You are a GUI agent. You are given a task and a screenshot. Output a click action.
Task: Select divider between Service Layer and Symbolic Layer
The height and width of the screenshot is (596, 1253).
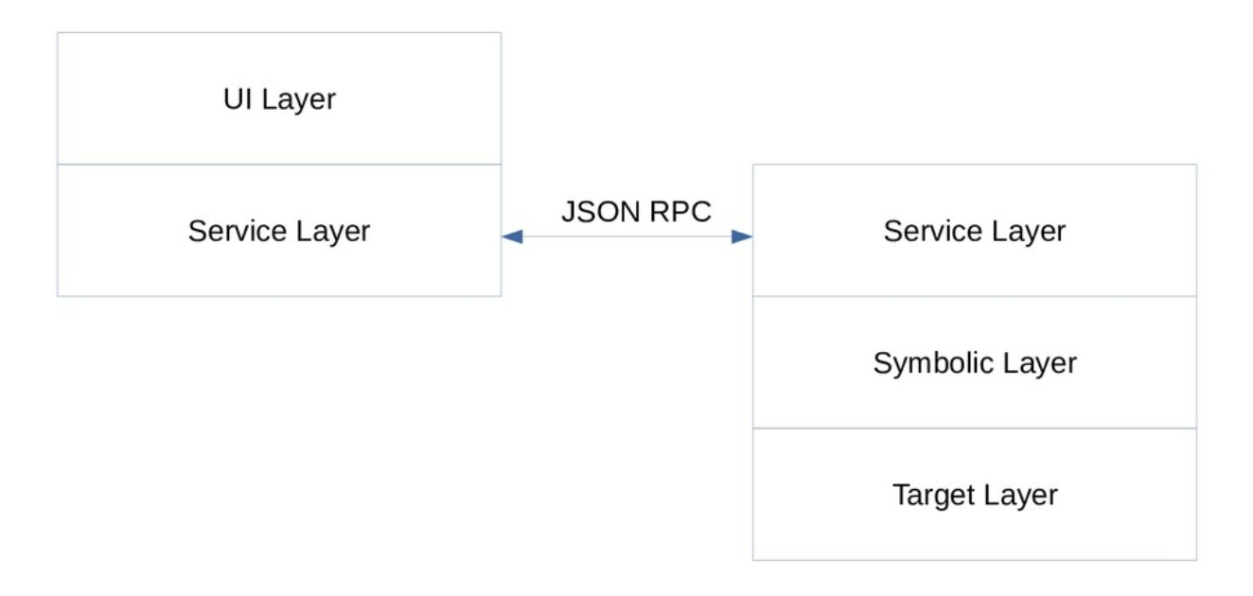click(974, 296)
